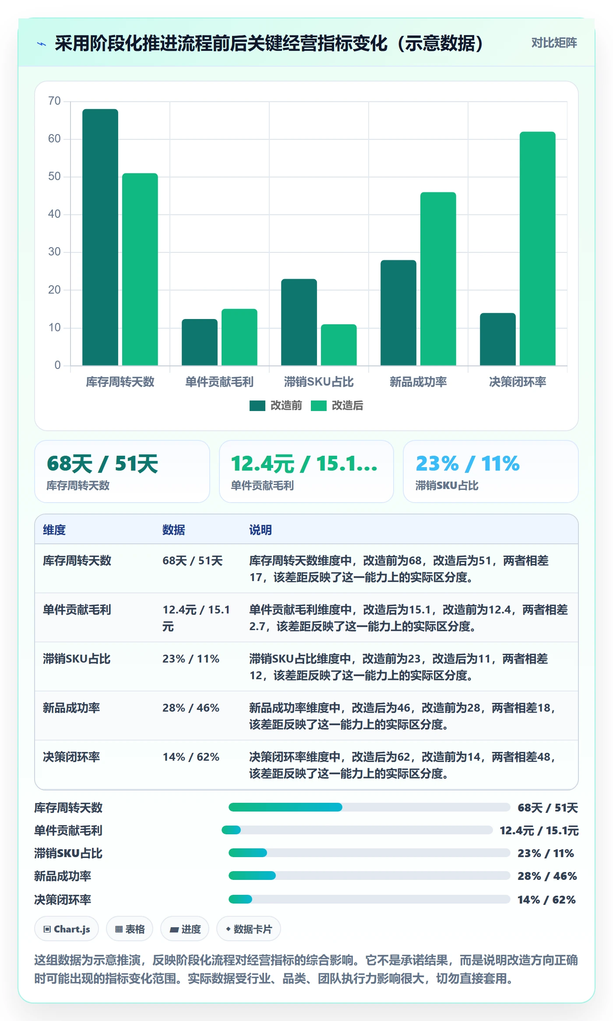Click the 新品成功率 progress bar
Screen dimensions: 613x1021
[370, 876]
